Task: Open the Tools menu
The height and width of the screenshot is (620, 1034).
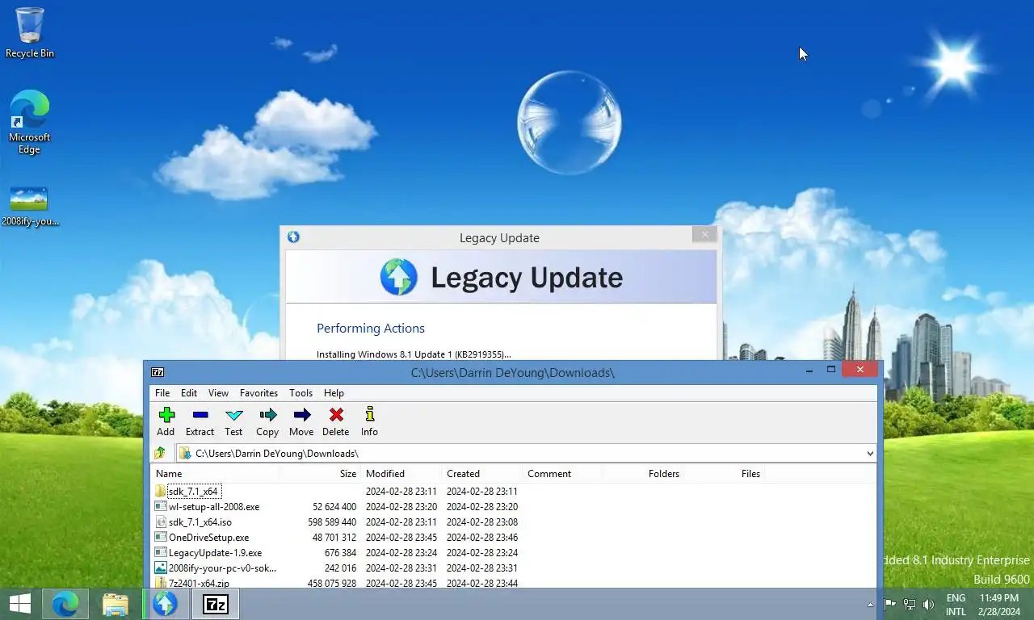Action: tap(301, 392)
